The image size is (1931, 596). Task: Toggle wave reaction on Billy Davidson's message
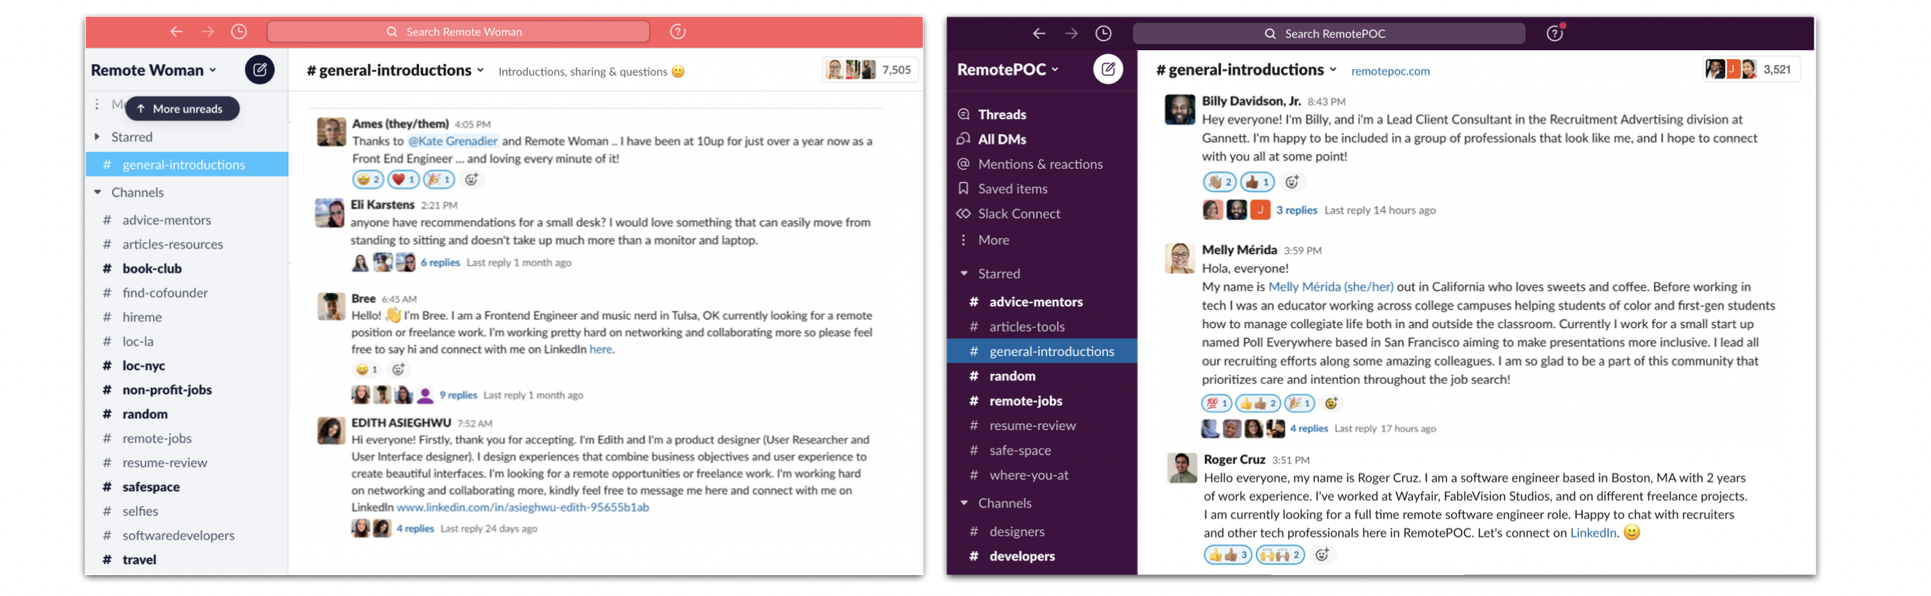pyautogui.click(x=1220, y=181)
